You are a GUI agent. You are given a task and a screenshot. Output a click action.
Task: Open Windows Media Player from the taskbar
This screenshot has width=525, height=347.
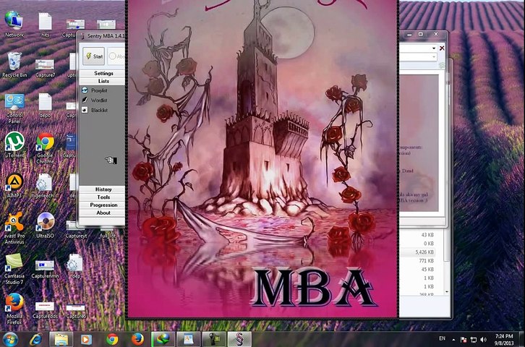pos(86,339)
